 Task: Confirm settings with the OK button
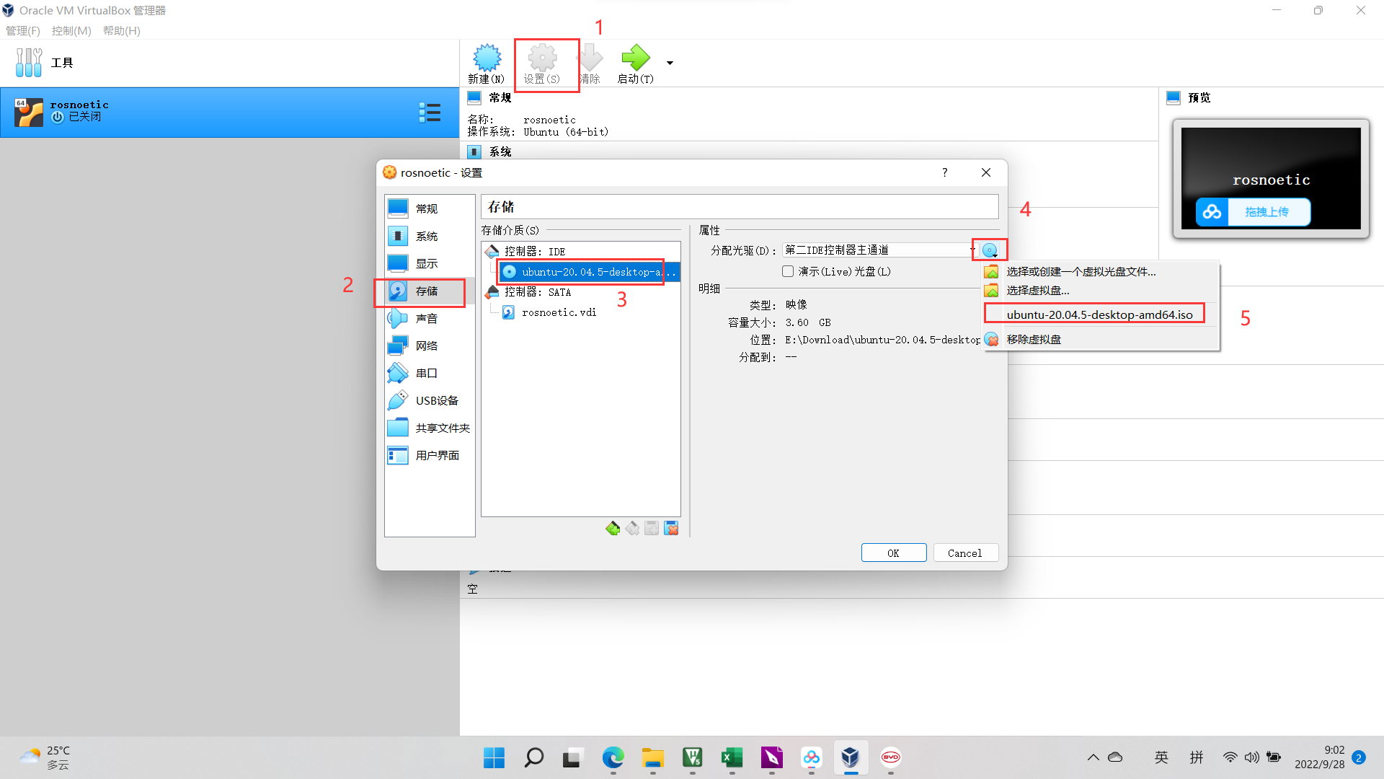[894, 553]
